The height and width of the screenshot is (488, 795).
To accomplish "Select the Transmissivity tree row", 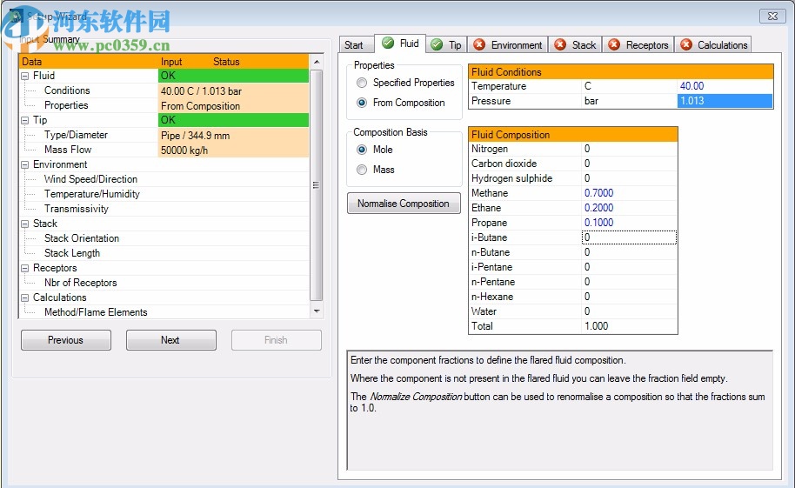I will (x=164, y=209).
